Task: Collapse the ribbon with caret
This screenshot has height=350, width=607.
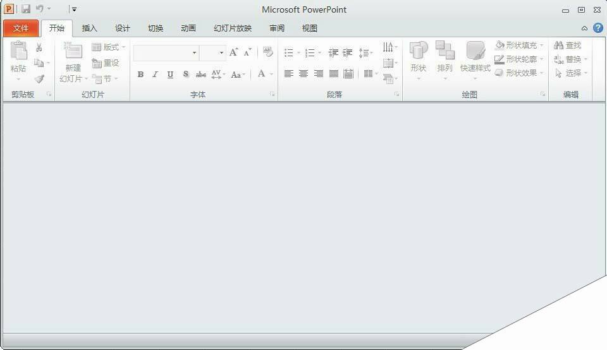Action: (x=584, y=28)
